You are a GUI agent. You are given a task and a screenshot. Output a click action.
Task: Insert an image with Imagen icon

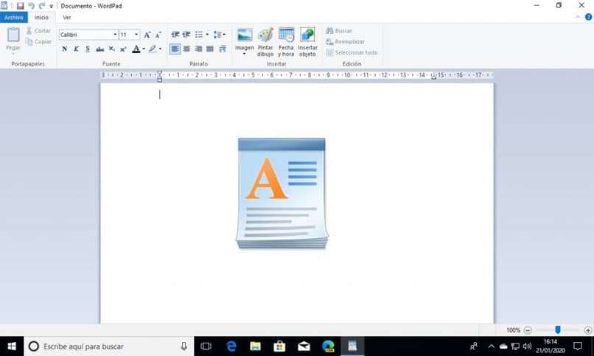coord(245,35)
